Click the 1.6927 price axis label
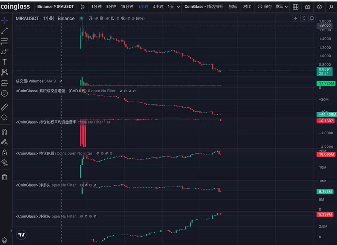Image resolution: width=337 pixels, height=245 pixels. tap(325, 26)
